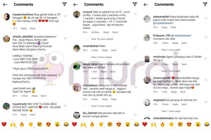211x140 pixels.
Task: Heart aleeyanadiah's comment
Action: [206, 19]
